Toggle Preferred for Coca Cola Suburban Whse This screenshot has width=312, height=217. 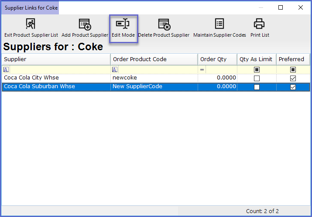293,87
